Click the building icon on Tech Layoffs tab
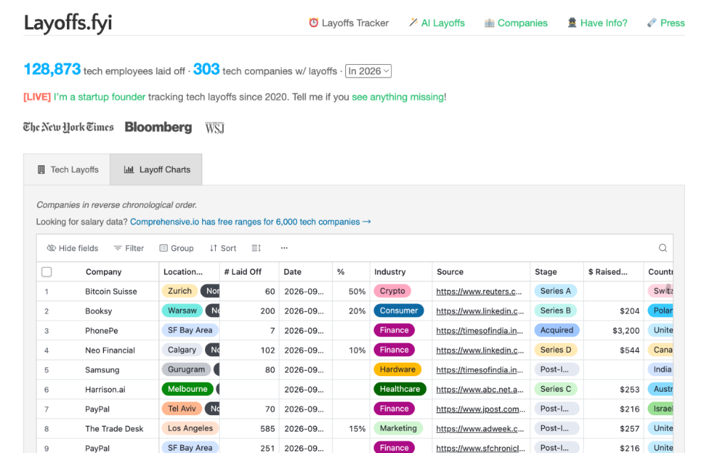Screen dimensions: 712x453 click(x=41, y=170)
